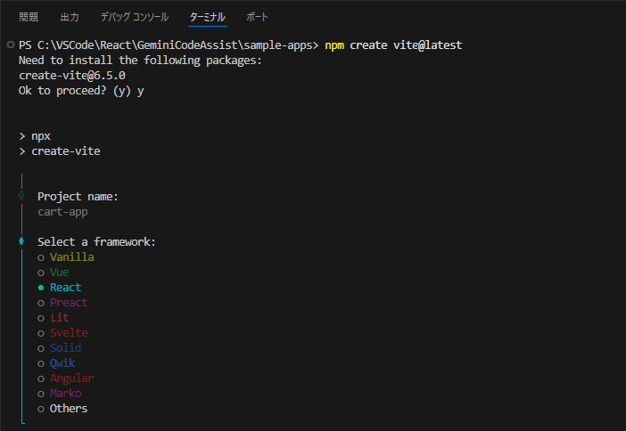The width and height of the screenshot is (626, 431).
Task: Select the highlighted React option
Action: tap(60, 288)
